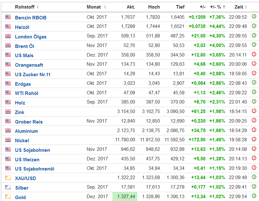Open the US Sojabohnenöl link
The image size is (259, 201).
pos(34,169)
